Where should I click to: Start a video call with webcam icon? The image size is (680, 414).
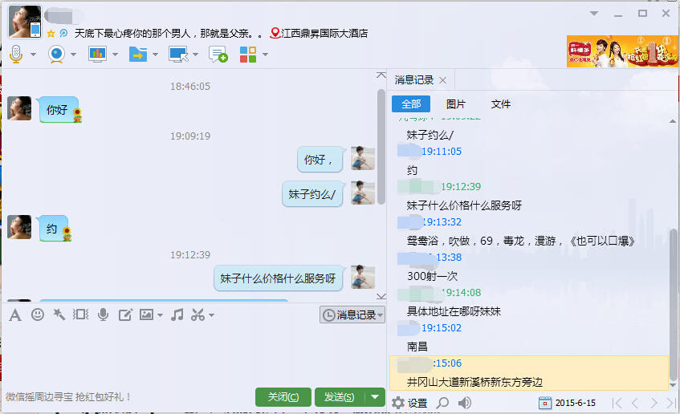point(56,55)
